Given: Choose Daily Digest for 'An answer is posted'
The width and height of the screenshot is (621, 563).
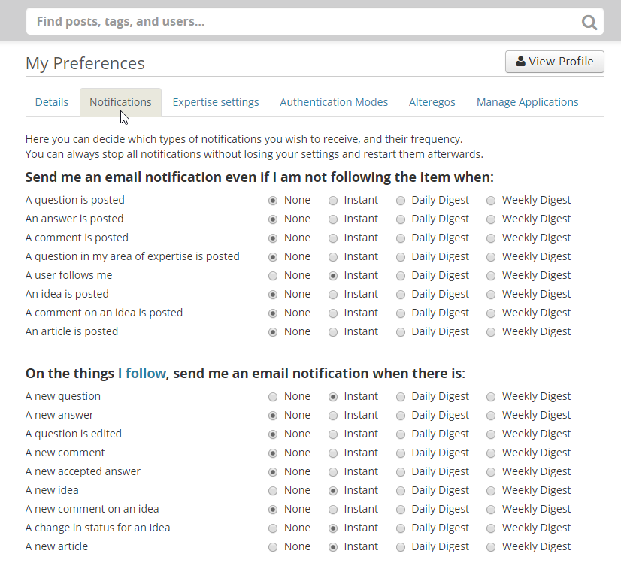Looking at the screenshot, I should [401, 219].
